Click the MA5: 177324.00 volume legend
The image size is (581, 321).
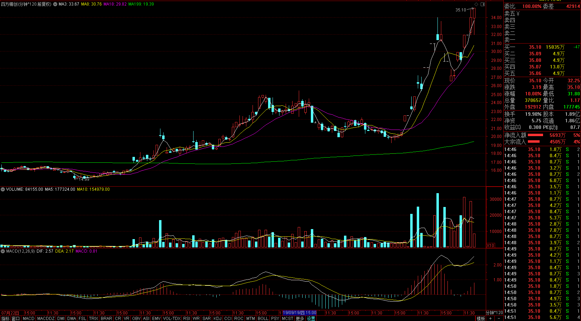(x=60, y=189)
